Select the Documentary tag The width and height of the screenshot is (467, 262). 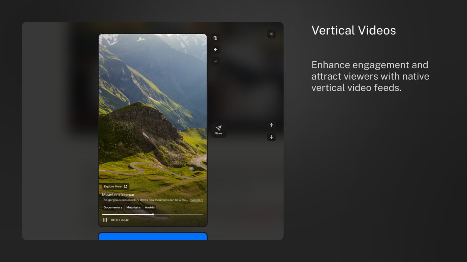pos(113,207)
